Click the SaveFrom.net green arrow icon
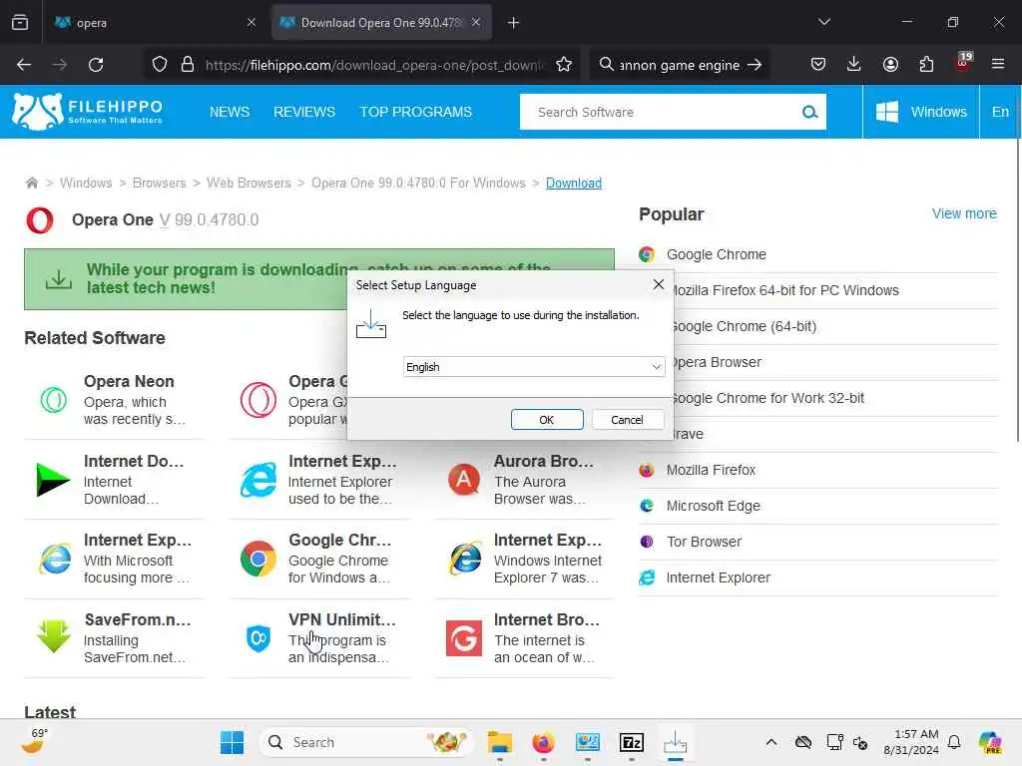Viewport: 1022px width, 766px height. [x=54, y=636]
